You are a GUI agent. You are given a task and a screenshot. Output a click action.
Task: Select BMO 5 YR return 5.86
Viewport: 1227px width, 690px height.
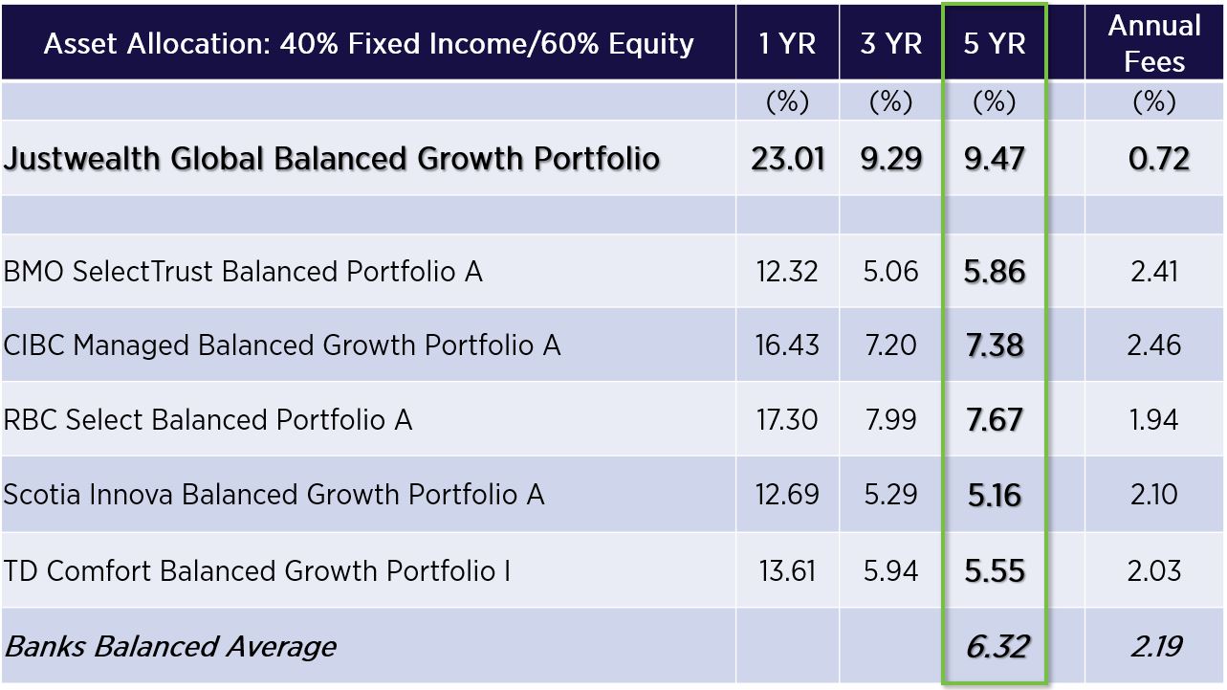(995, 273)
